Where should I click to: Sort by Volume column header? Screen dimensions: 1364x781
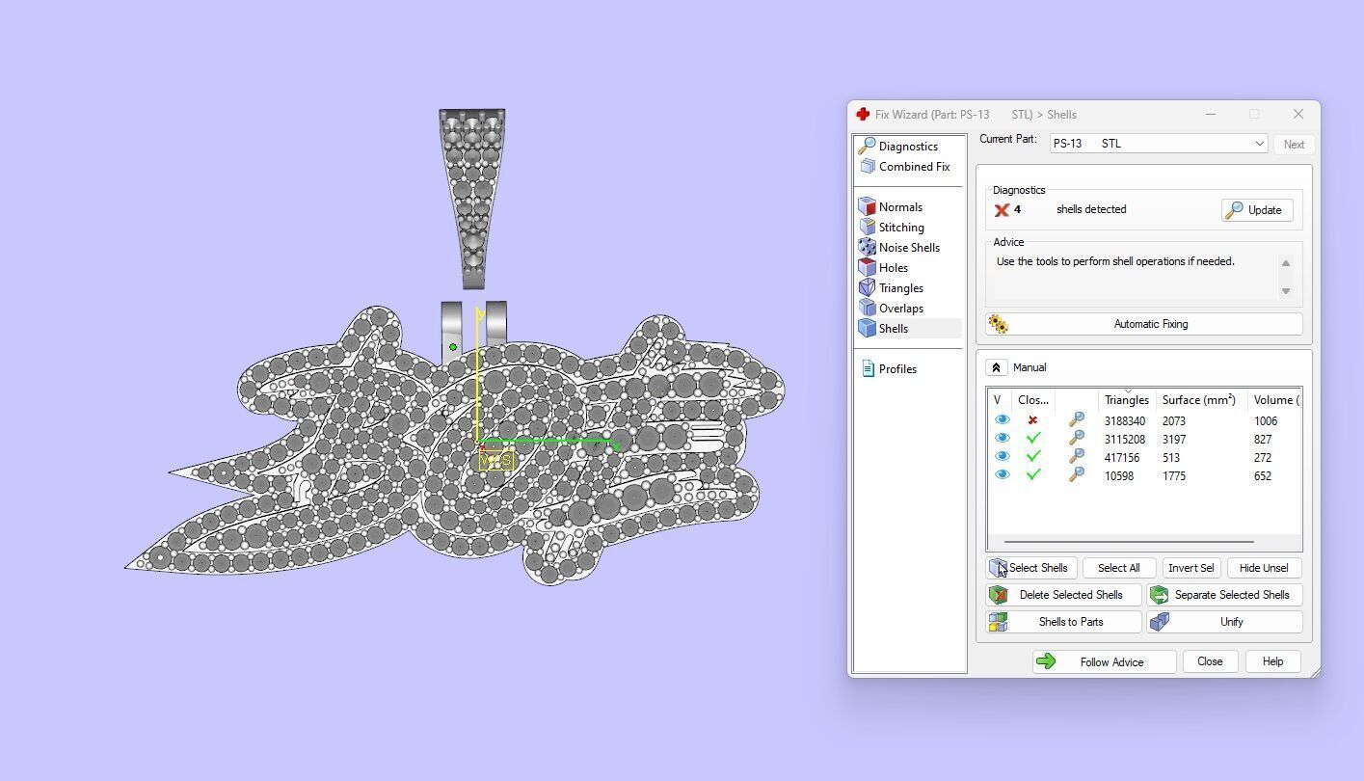click(x=1274, y=399)
